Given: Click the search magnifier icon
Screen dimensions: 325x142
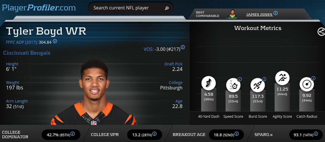Looking at the screenshot, I should [167, 8].
